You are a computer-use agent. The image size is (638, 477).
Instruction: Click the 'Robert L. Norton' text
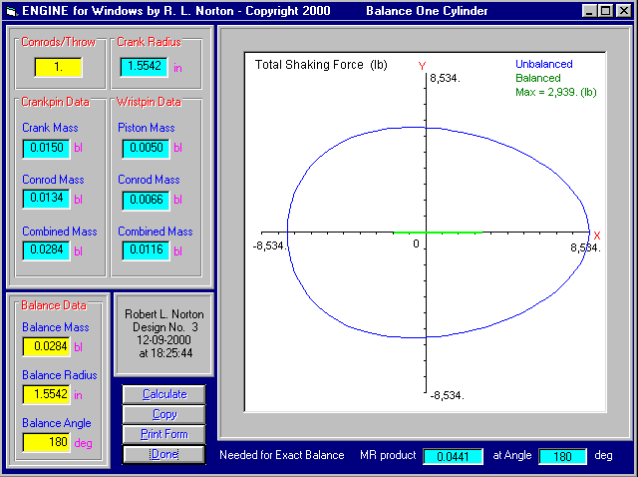coord(164,314)
